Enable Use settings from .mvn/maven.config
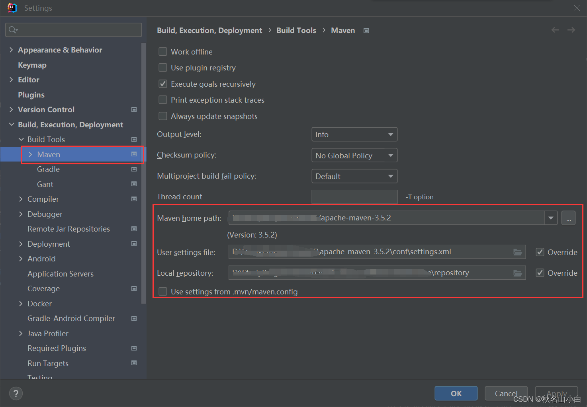The width and height of the screenshot is (587, 407). 163,292
